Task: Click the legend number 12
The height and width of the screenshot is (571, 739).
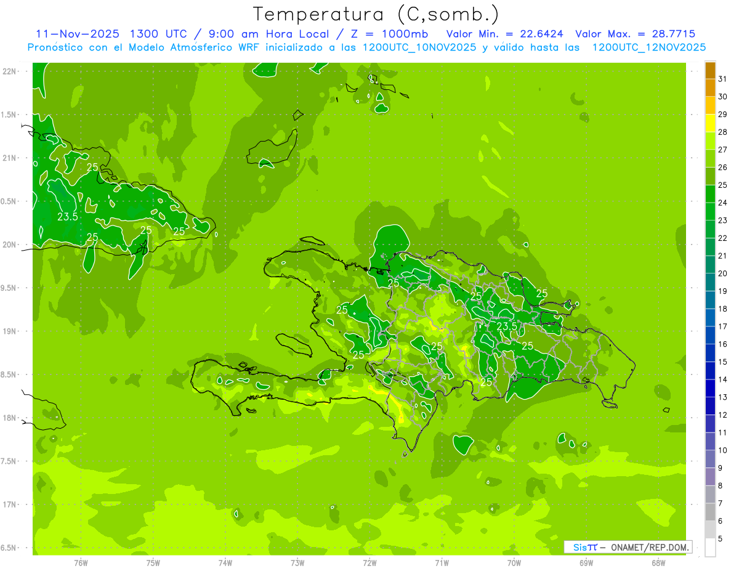Action: [x=722, y=415]
